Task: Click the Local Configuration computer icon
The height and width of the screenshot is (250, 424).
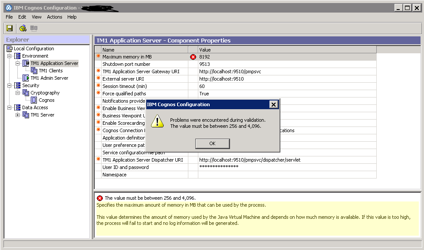Action: (10, 49)
